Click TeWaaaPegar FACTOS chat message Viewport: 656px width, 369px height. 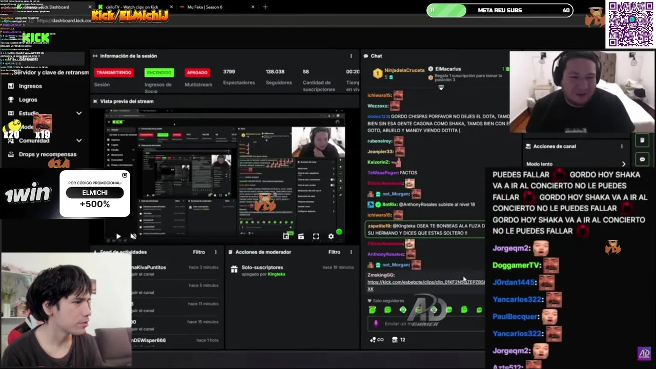(392, 173)
